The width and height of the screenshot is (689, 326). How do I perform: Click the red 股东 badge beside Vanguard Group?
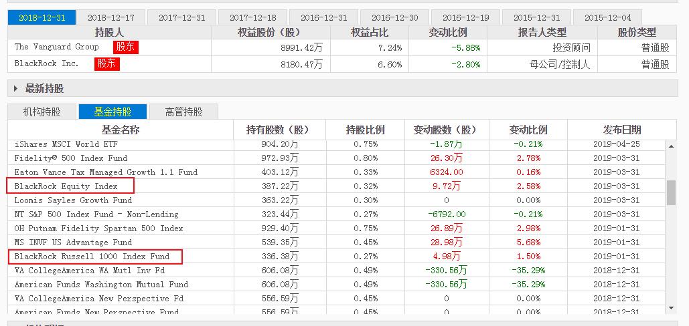[x=125, y=47]
